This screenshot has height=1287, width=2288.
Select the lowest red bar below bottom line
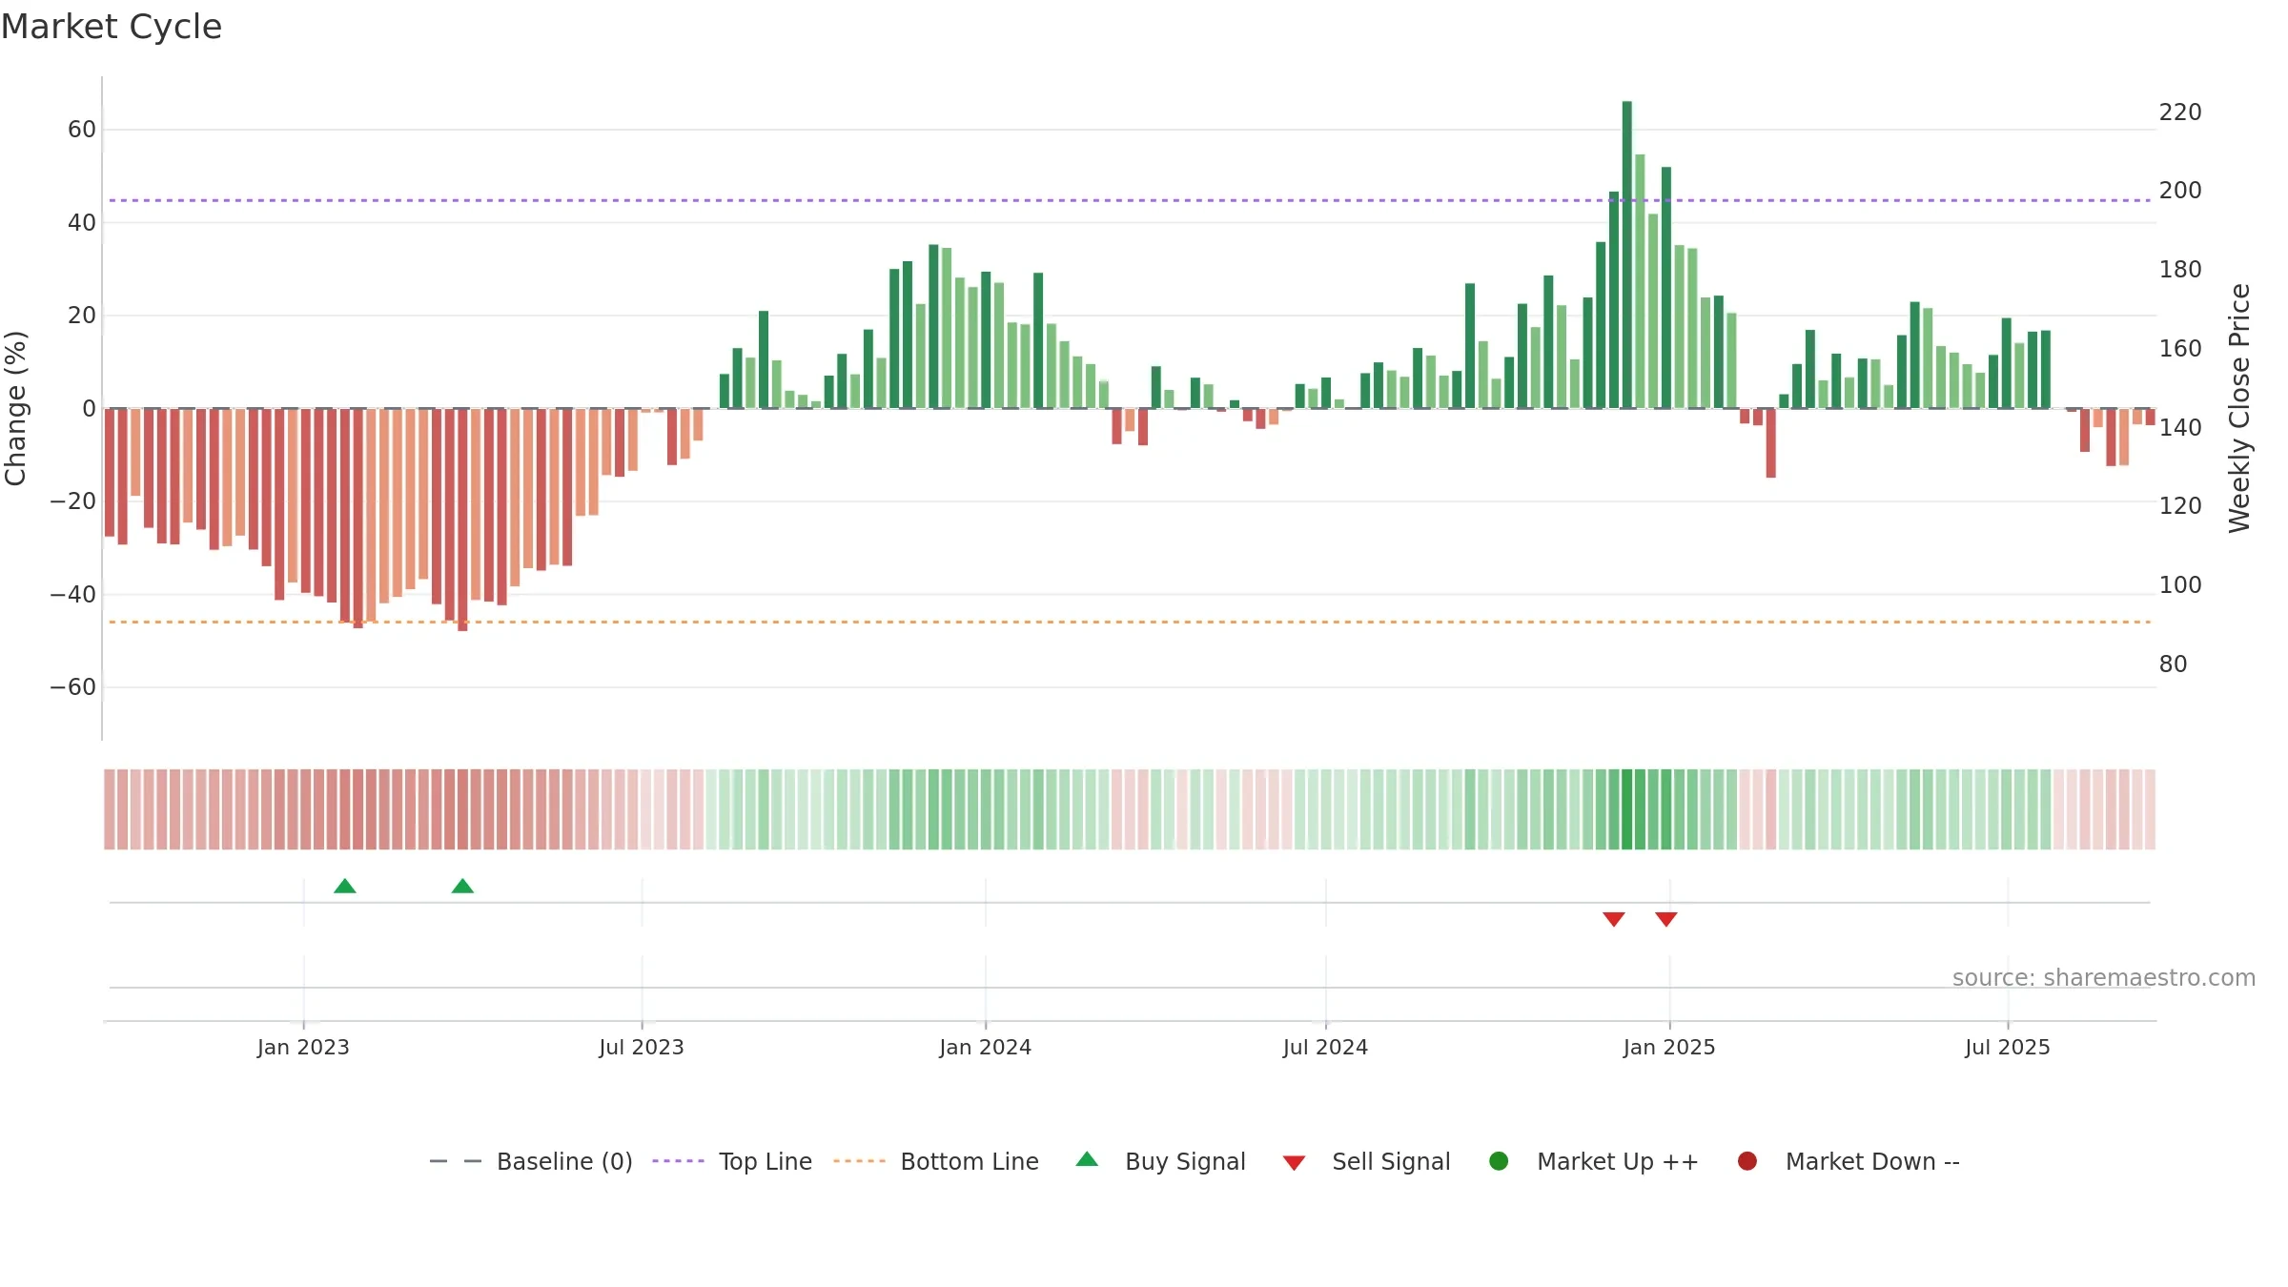pos(462,520)
